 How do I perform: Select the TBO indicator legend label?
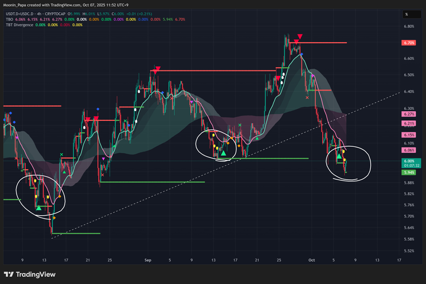point(8,19)
